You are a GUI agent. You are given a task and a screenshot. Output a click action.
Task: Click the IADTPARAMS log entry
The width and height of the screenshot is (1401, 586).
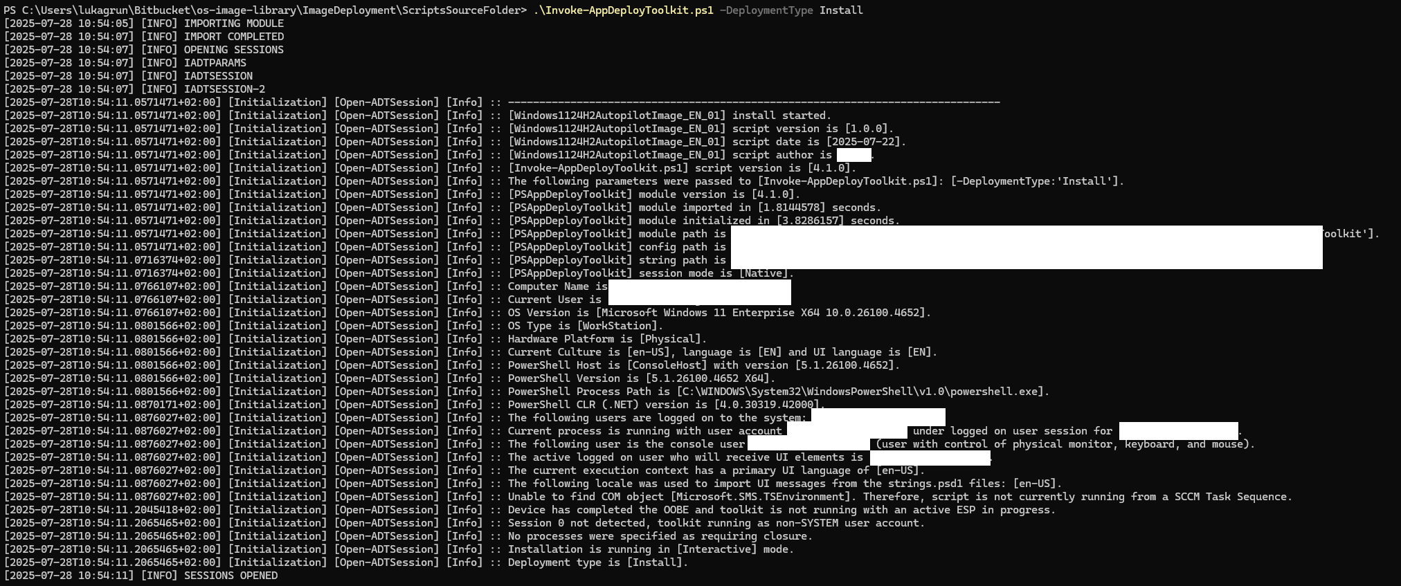point(215,63)
